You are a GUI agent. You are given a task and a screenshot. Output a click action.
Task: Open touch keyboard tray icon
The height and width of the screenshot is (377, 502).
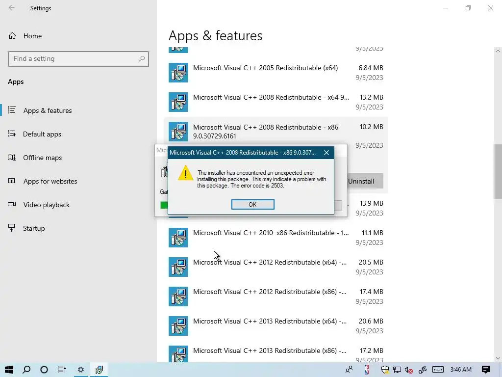tap(438, 370)
